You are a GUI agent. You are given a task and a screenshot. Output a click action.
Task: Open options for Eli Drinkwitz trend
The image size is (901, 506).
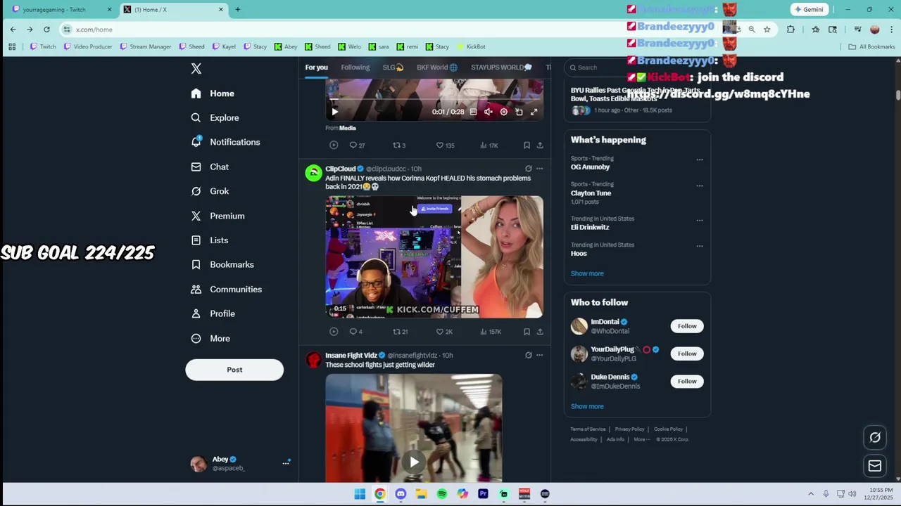pyautogui.click(x=700, y=220)
